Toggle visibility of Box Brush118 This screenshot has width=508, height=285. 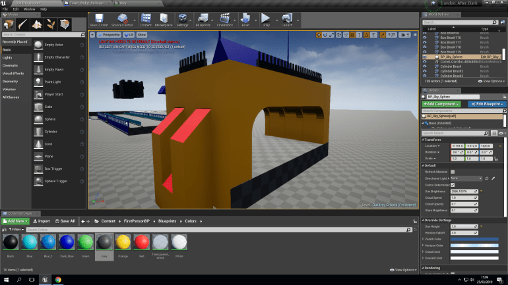click(425, 47)
